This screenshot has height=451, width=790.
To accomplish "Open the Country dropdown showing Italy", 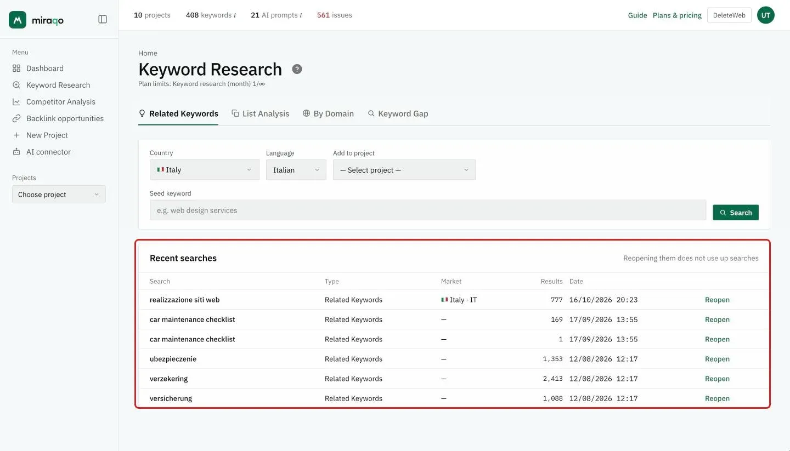I will pos(204,170).
